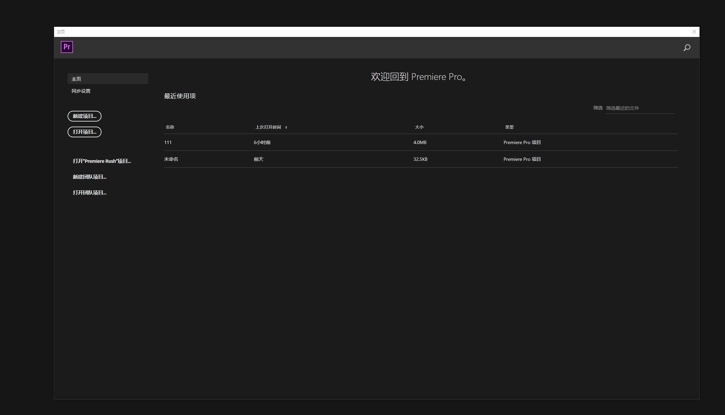Open recent project named 111
Screen dimensions: 725x415
click(168, 142)
